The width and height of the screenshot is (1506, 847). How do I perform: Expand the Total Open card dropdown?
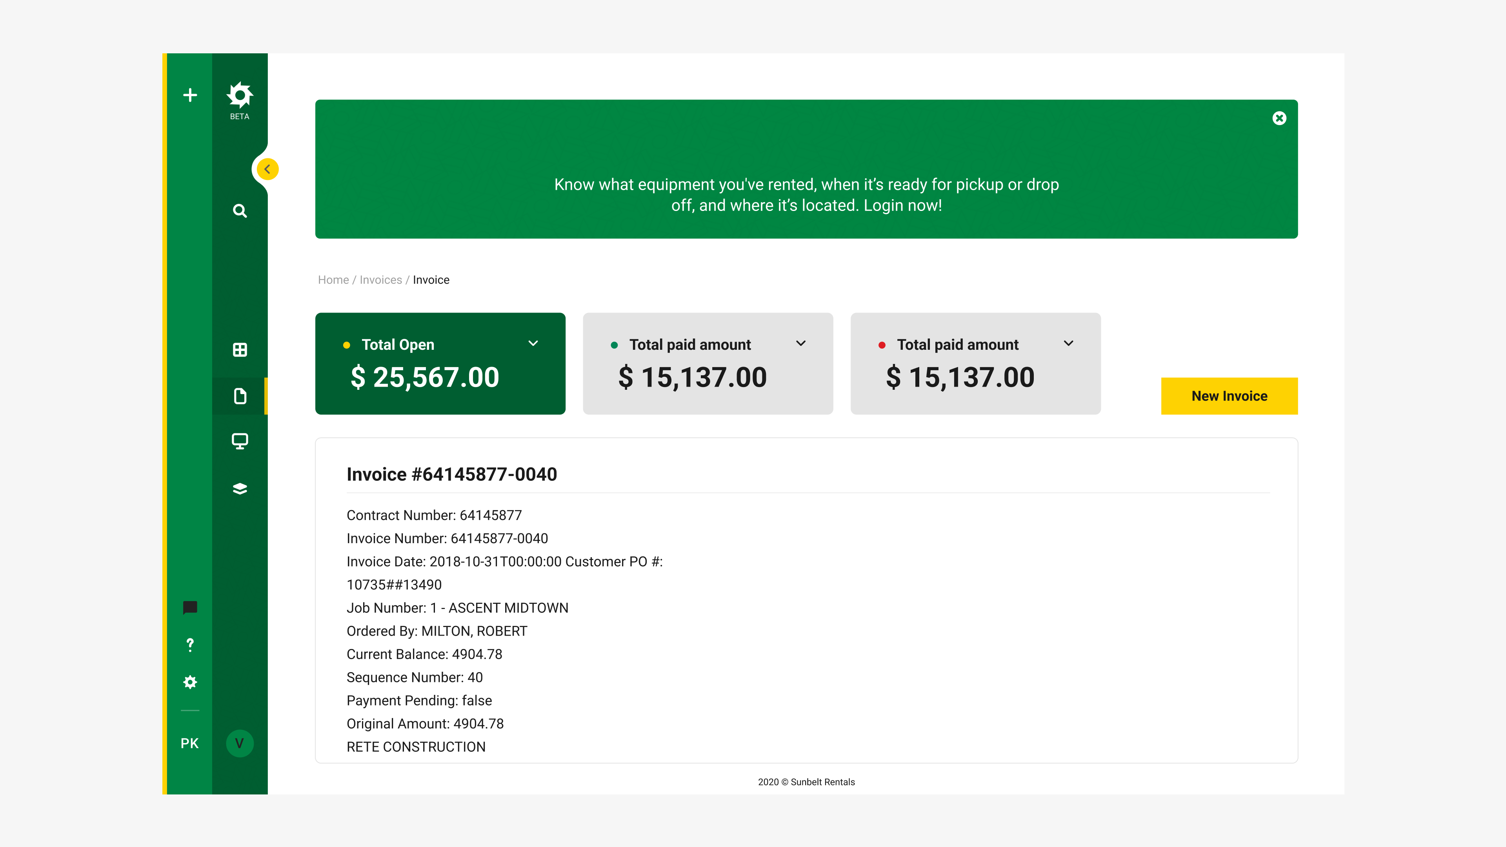(533, 344)
